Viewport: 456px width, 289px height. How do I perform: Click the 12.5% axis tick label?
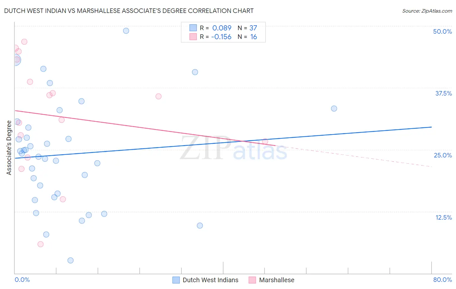(x=444, y=217)
